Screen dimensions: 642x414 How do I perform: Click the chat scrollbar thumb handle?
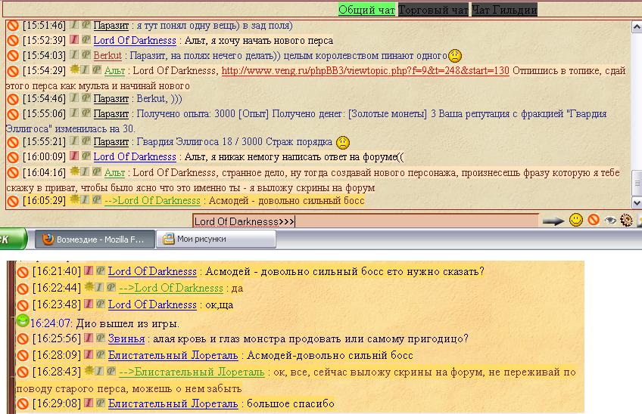coord(637,183)
